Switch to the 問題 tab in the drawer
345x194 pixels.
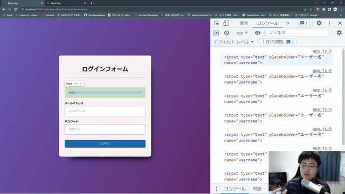click(257, 189)
